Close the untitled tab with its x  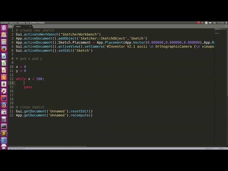coord(30,26)
